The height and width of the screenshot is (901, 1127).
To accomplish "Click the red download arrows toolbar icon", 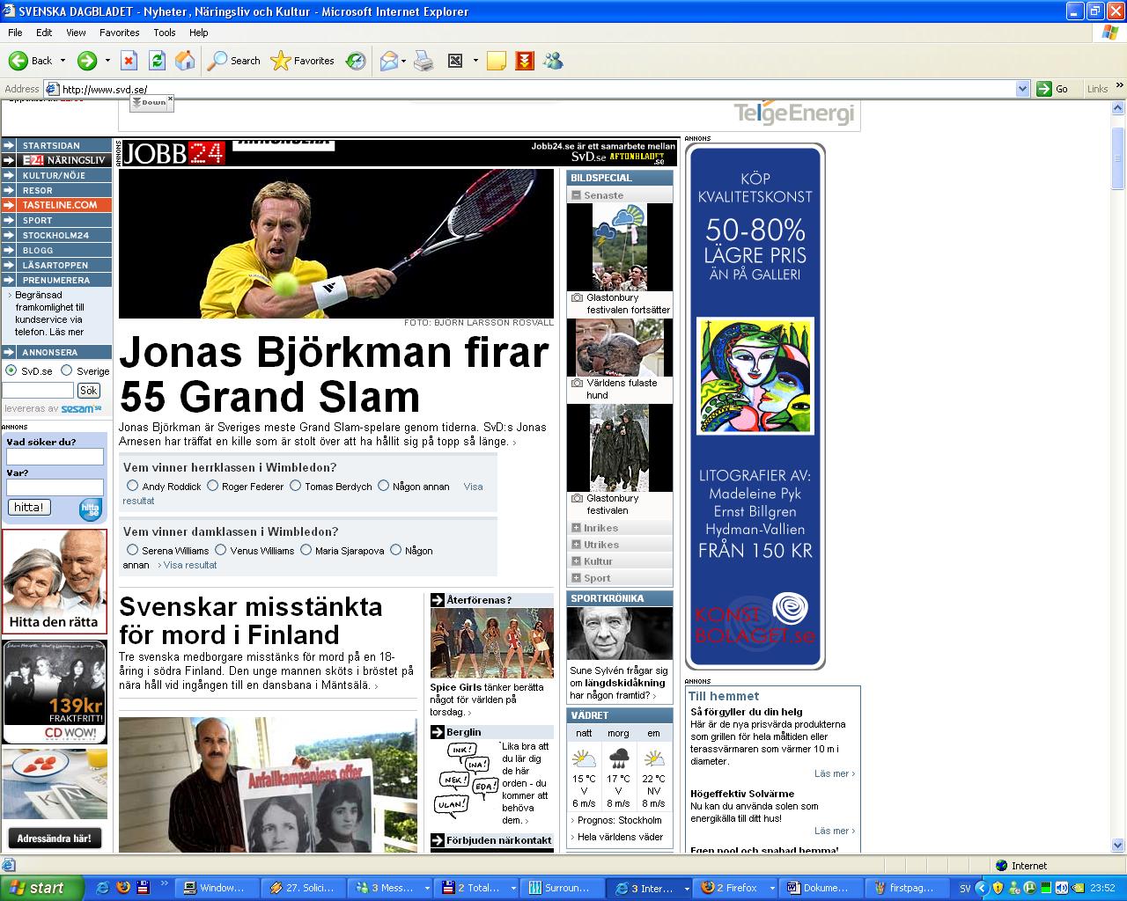I will pyautogui.click(x=525, y=61).
